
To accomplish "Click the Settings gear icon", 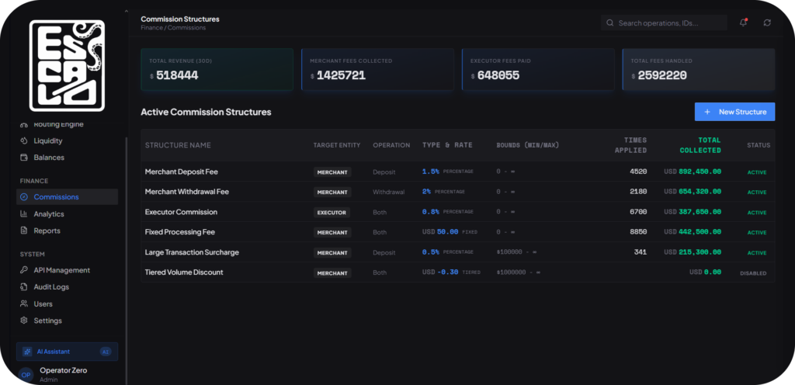I will point(24,321).
